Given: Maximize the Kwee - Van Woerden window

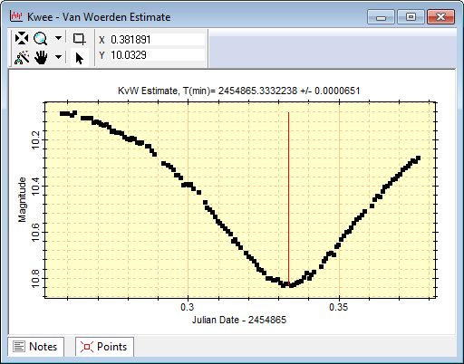Looking at the screenshot, I should [411, 17].
